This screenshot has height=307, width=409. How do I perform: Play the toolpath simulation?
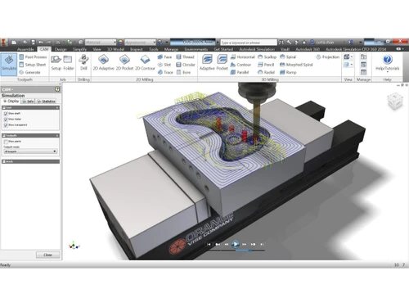tap(235, 244)
